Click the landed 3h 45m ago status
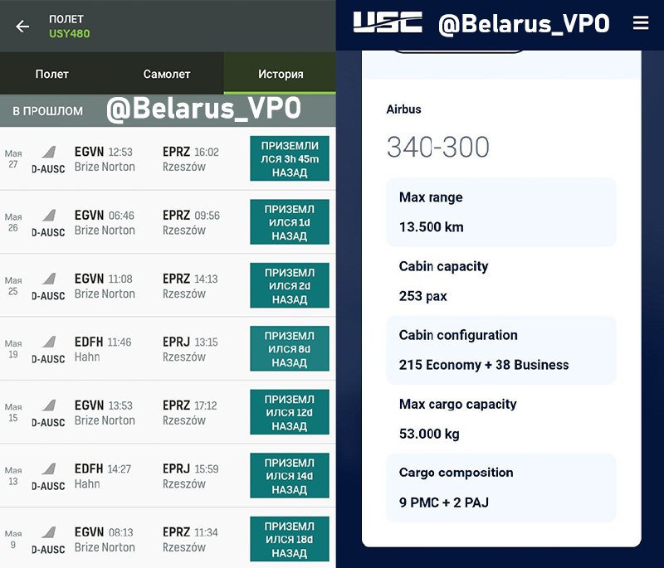The width and height of the screenshot is (664, 568). [290, 159]
